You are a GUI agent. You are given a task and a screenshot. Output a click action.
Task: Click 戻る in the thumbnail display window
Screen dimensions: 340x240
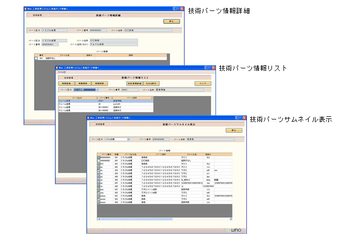click(x=233, y=130)
